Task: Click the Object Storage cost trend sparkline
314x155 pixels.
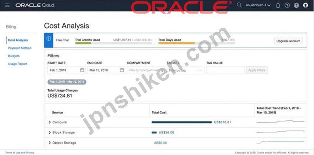Action: coord(281,142)
